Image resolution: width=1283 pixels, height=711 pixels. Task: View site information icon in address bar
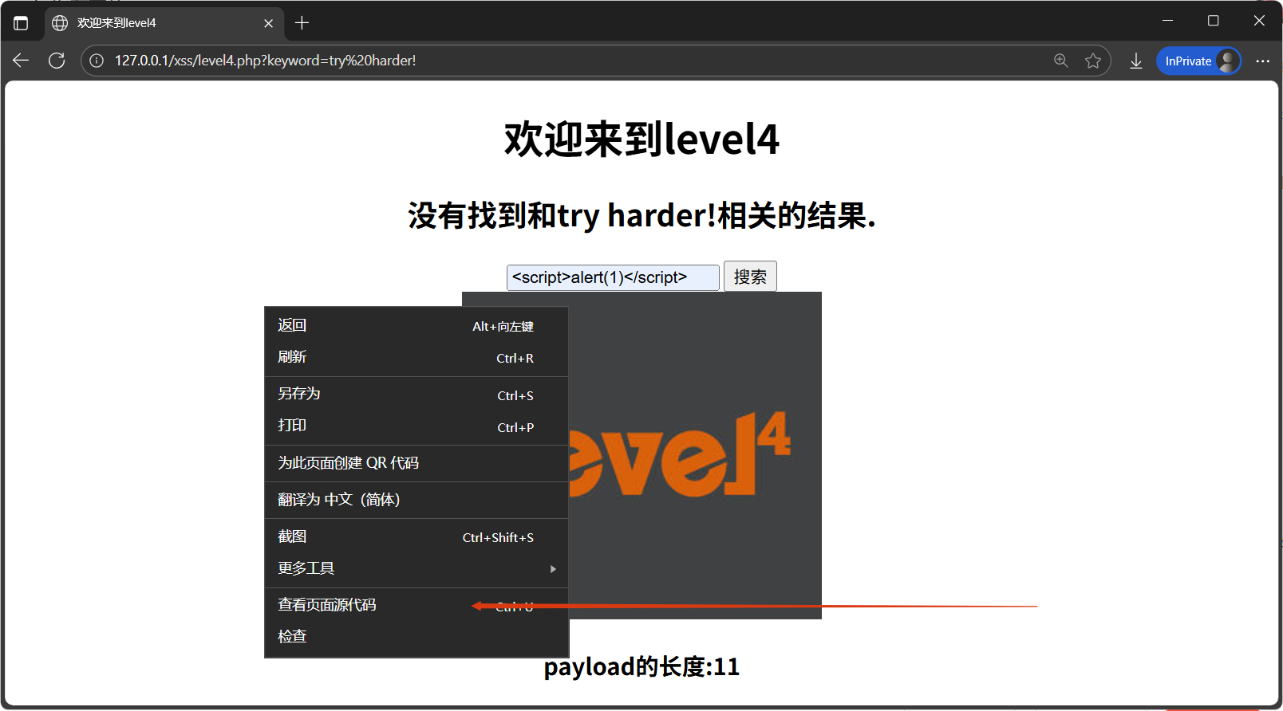[97, 61]
